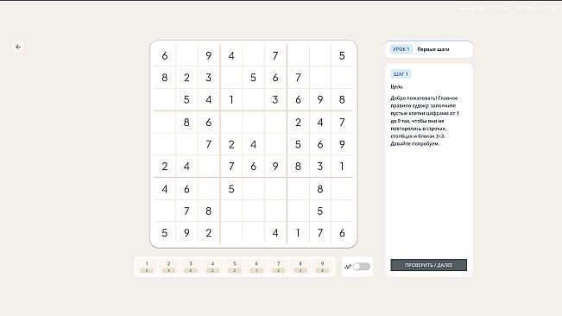Click the pencil notes icon

pyautogui.click(x=347, y=267)
